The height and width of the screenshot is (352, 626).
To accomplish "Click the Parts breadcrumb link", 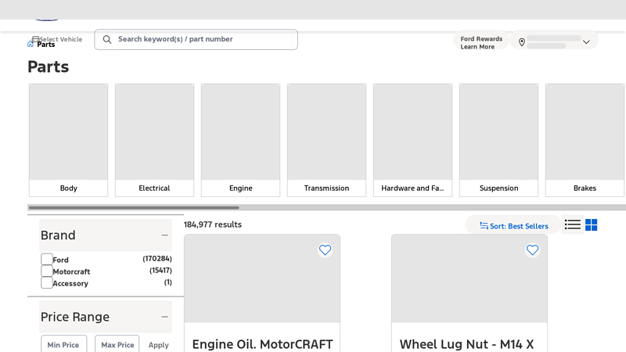I will tap(46, 45).
